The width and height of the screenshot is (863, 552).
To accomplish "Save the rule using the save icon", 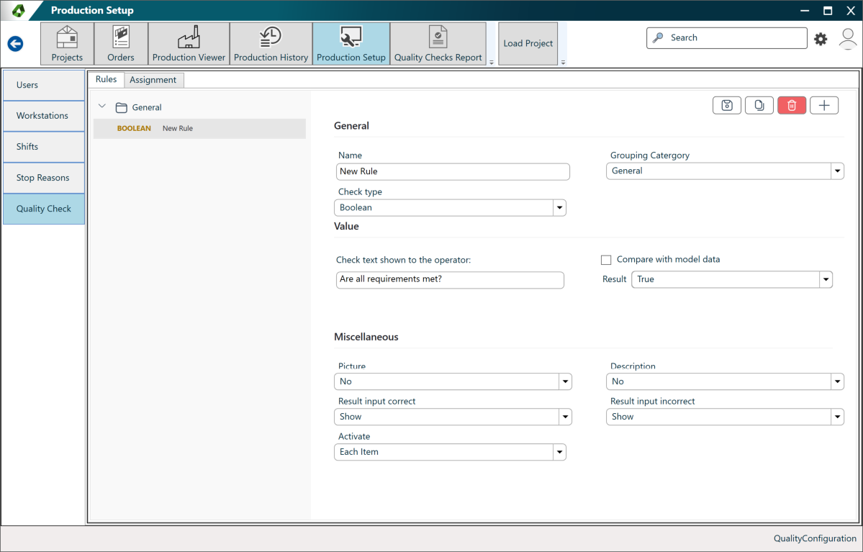I will (x=727, y=105).
